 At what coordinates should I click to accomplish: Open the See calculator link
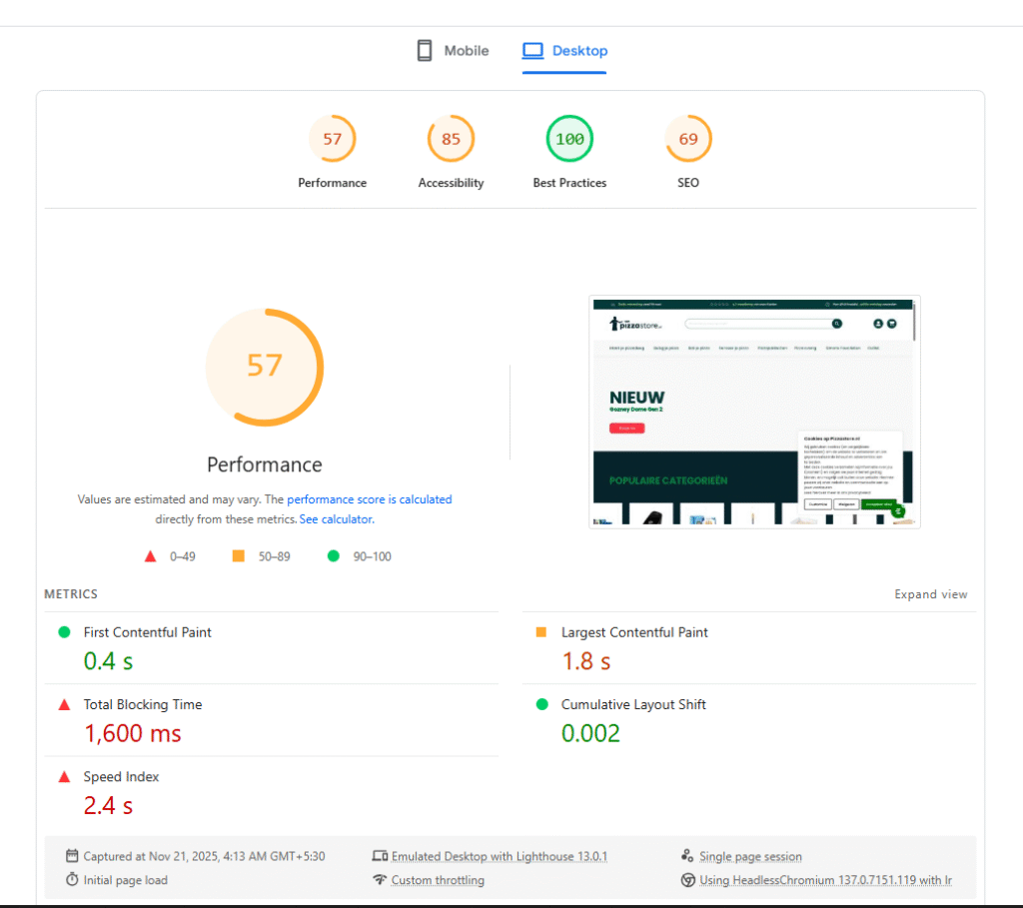pyautogui.click(x=336, y=519)
